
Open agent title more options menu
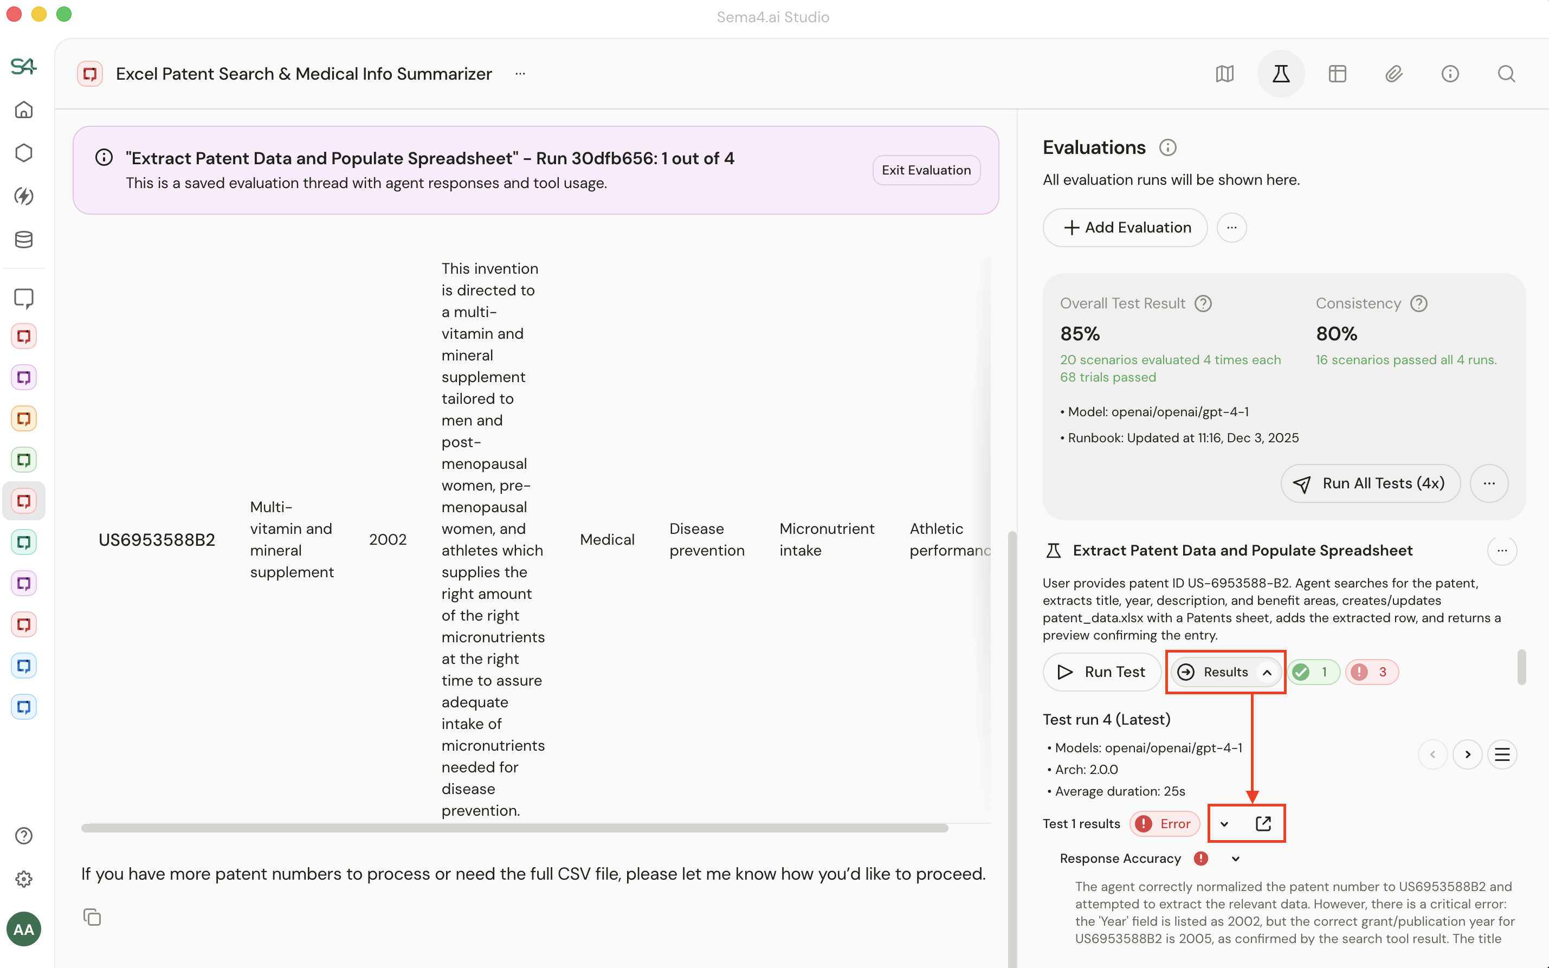(x=520, y=74)
